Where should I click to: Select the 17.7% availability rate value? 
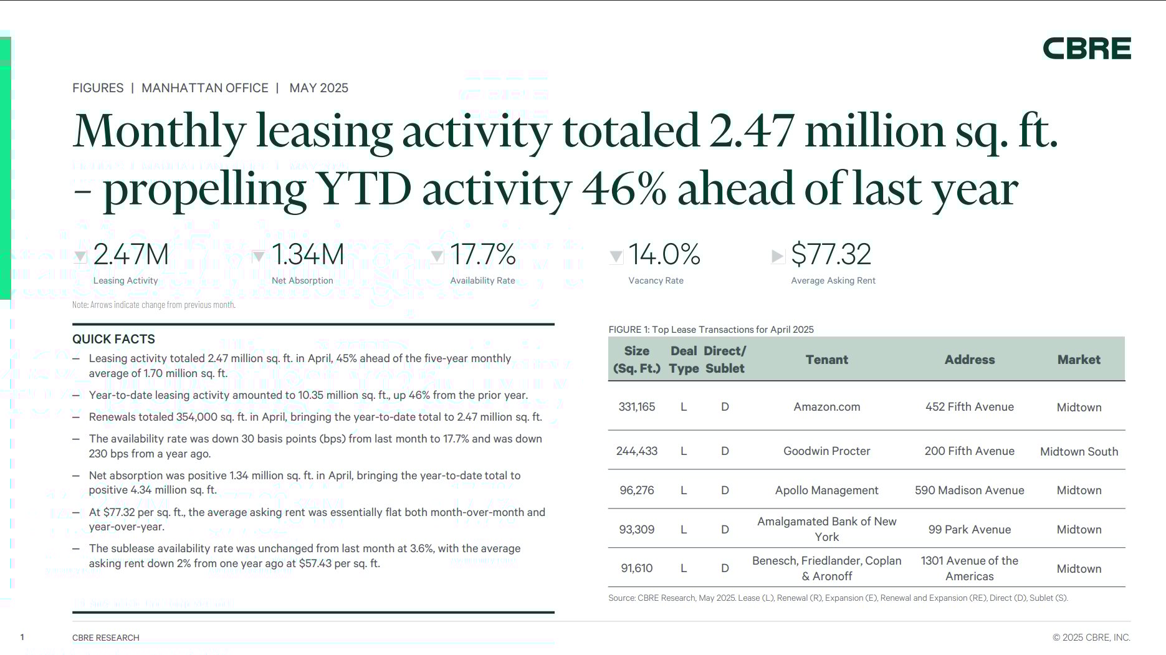(483, 254)
